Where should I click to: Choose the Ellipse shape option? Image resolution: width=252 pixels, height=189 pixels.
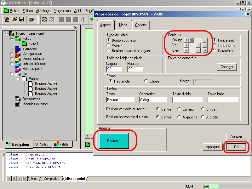point(146,81)
